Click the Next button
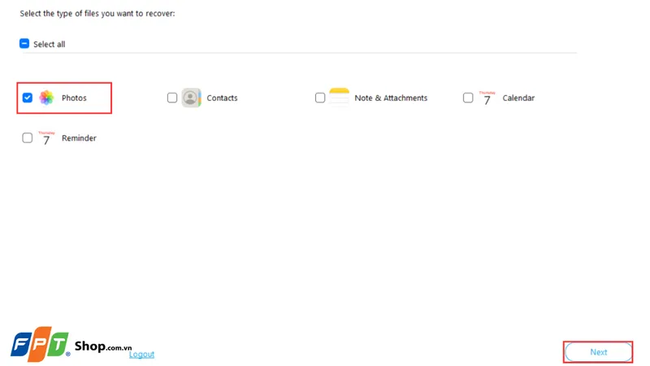 pos(598,352)
